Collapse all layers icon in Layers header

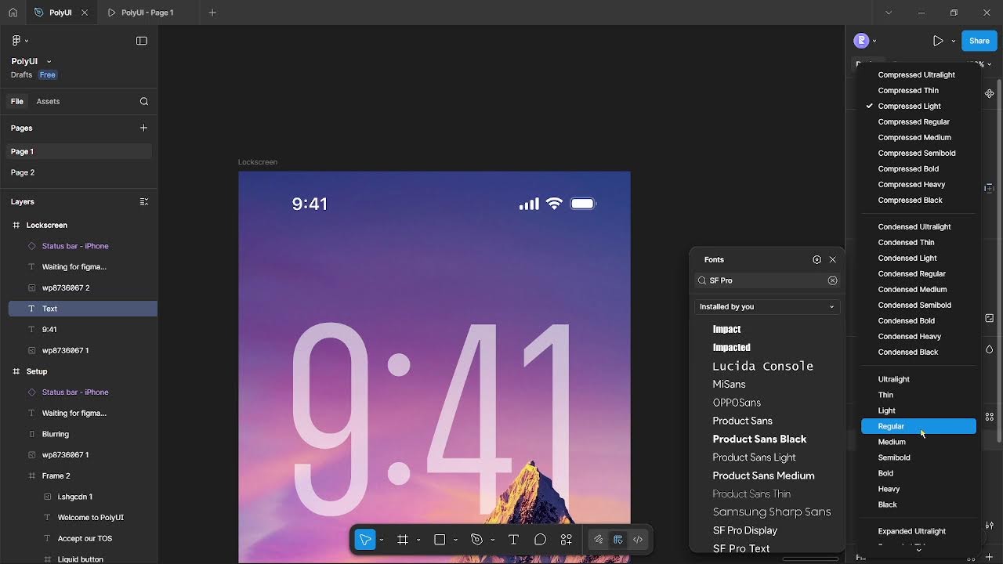[x=144, y=201]
